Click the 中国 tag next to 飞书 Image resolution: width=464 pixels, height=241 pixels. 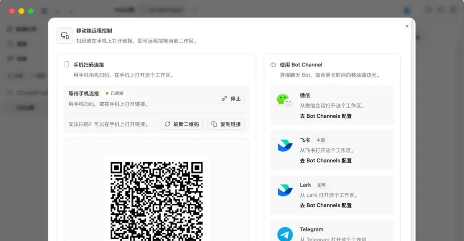(321, 140)
